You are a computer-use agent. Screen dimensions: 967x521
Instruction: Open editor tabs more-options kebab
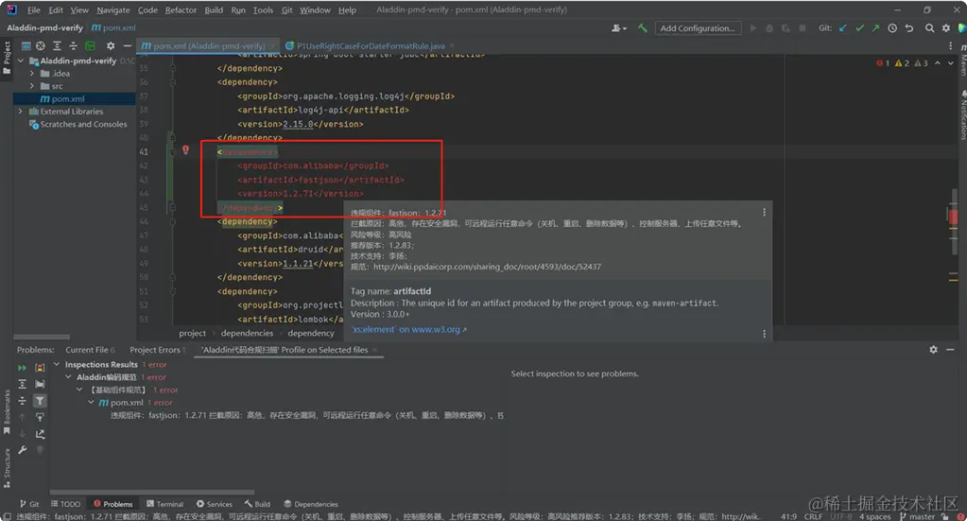(950, 45)
